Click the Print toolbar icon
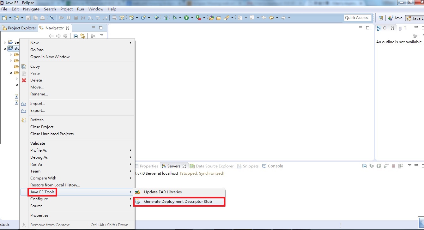Image resolution: width=424 pixels, height=230 pixels. pos(42,18)
